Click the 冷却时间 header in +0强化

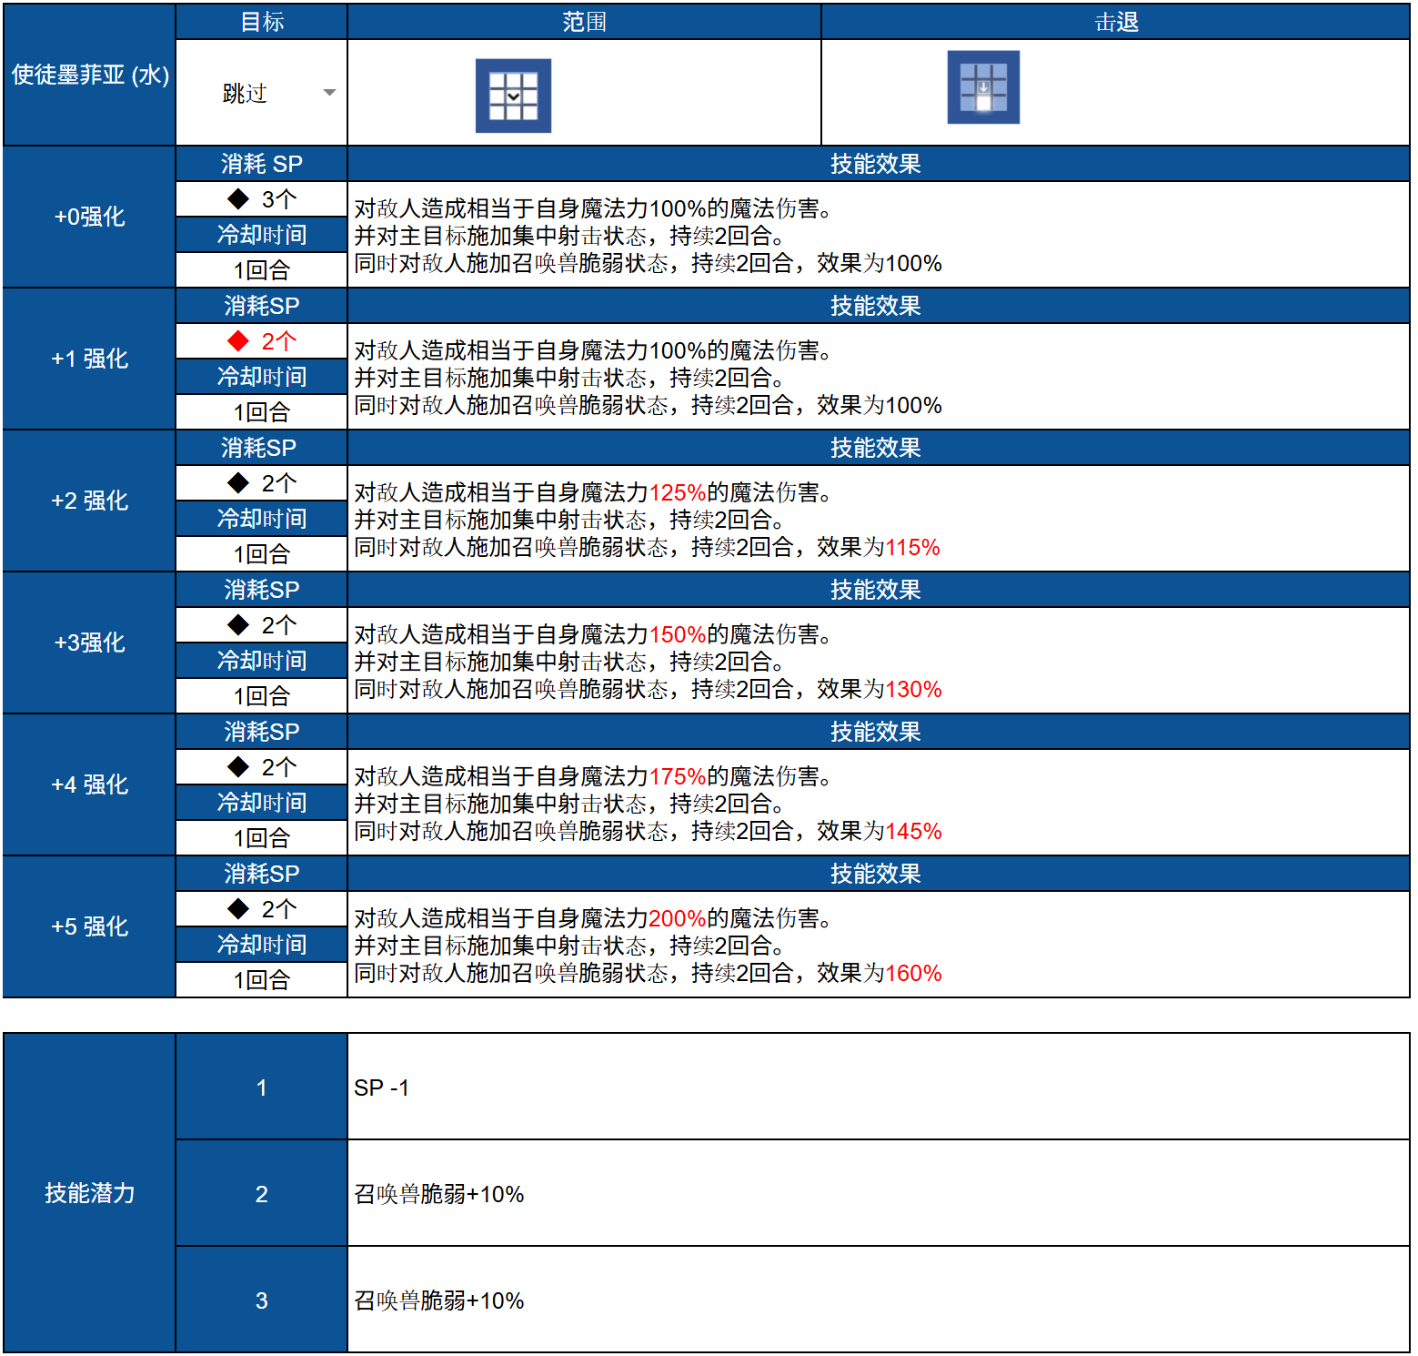coord(262,235)
